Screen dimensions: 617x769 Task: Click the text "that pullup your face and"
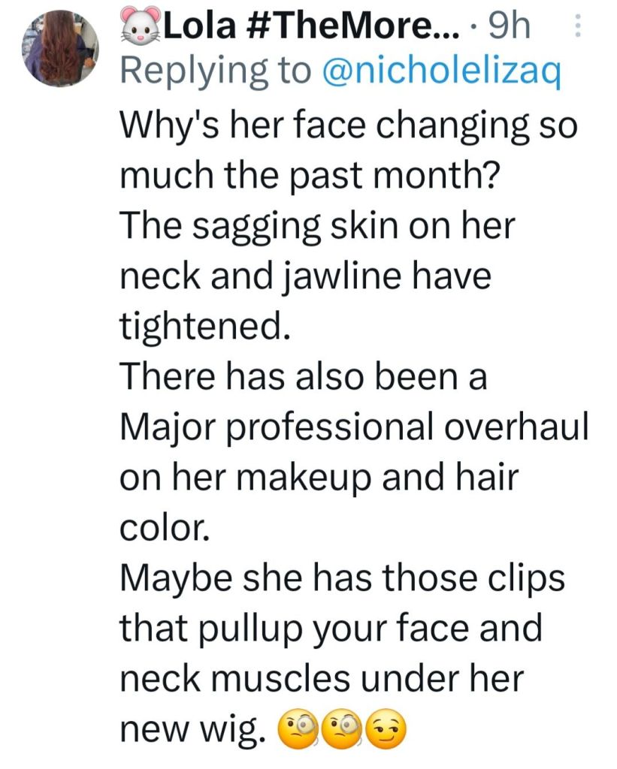(331, 628)
